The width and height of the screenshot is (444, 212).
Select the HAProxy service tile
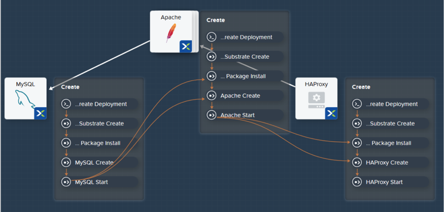click(316, 98)
